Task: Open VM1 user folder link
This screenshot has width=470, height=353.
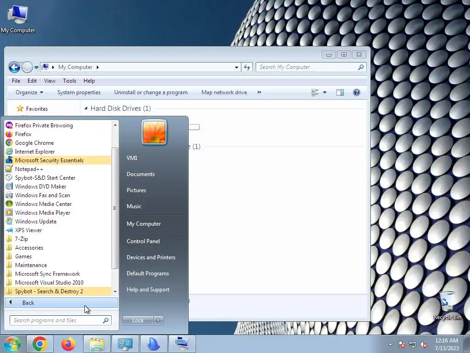Action: coord(132,158)
